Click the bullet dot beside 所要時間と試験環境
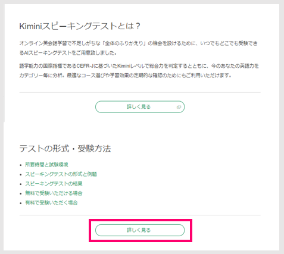The width and height of the screenshot is (284, 254). 21,165
